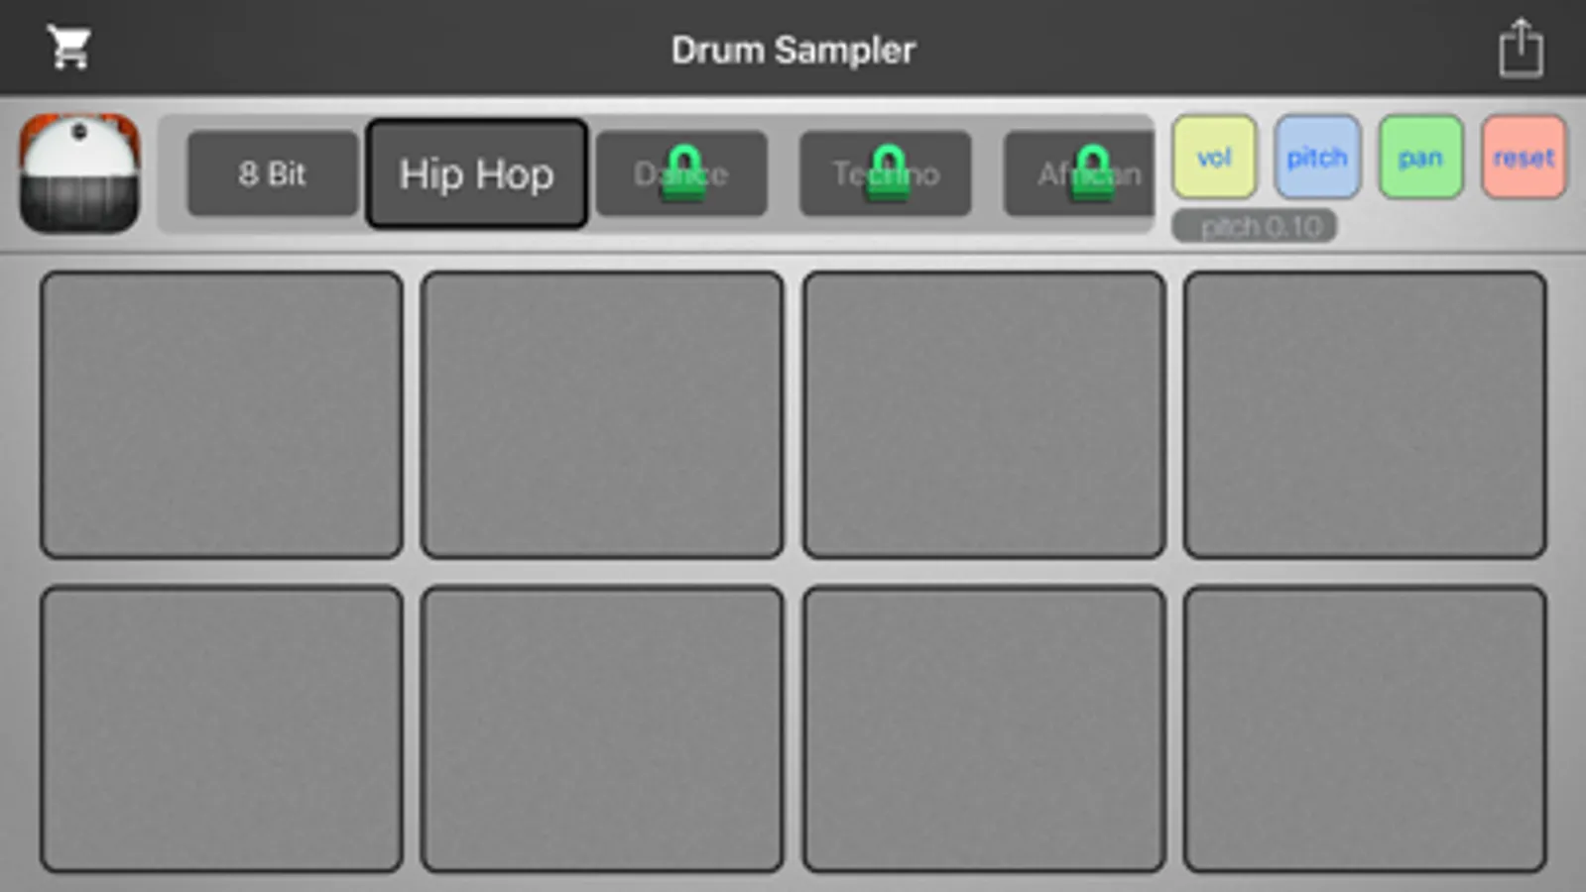
Task: Hit the first pad in bottom row
Action: 221,729
